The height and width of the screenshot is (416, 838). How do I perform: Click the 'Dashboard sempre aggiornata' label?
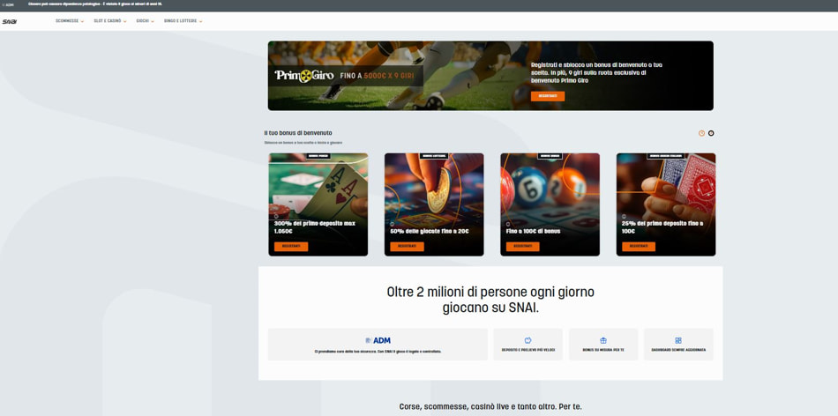(678, 350)
